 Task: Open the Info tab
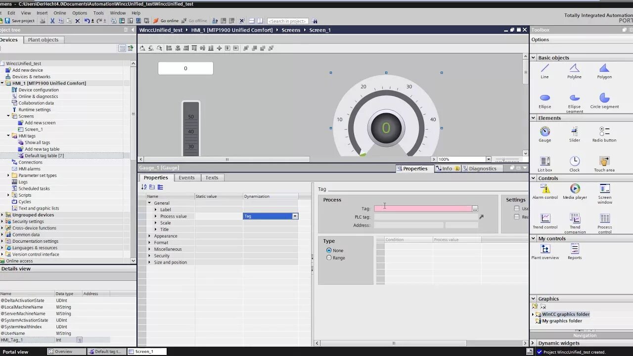[447, 169]
